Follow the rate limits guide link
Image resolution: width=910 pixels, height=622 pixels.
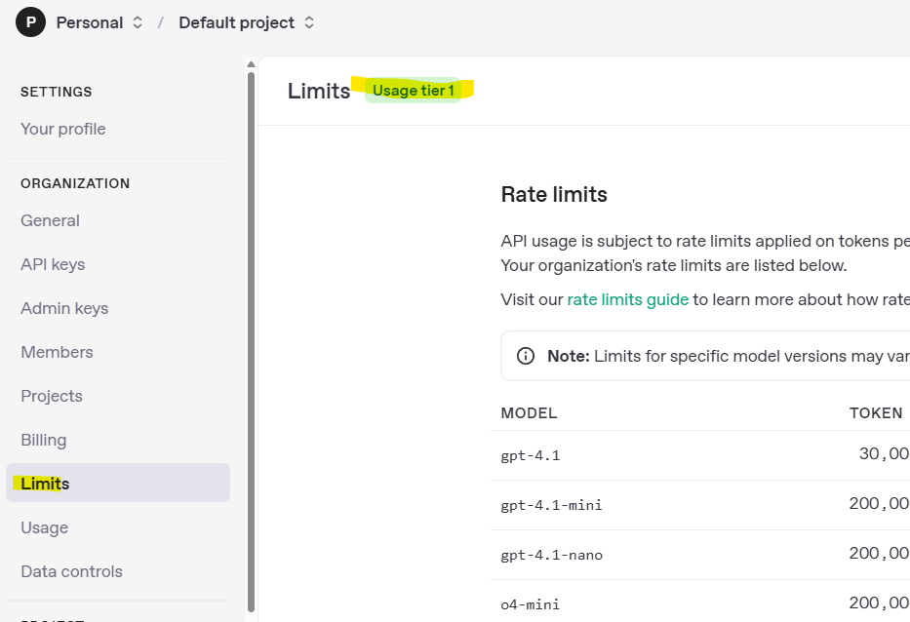point(627,299)
